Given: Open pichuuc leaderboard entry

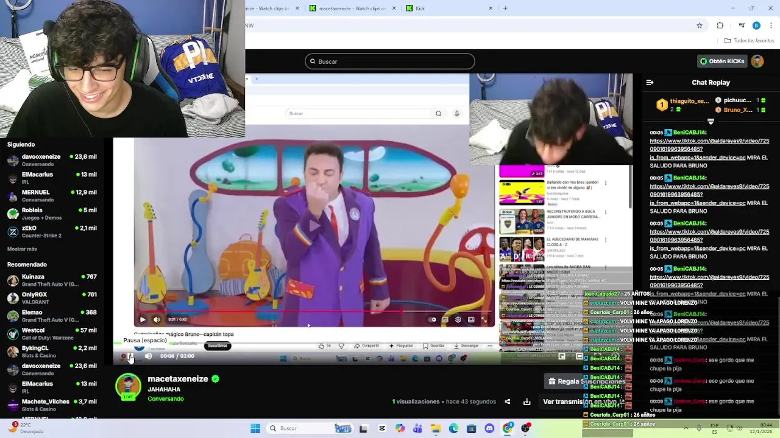Looking at the screenshot, I should [741, 100].
